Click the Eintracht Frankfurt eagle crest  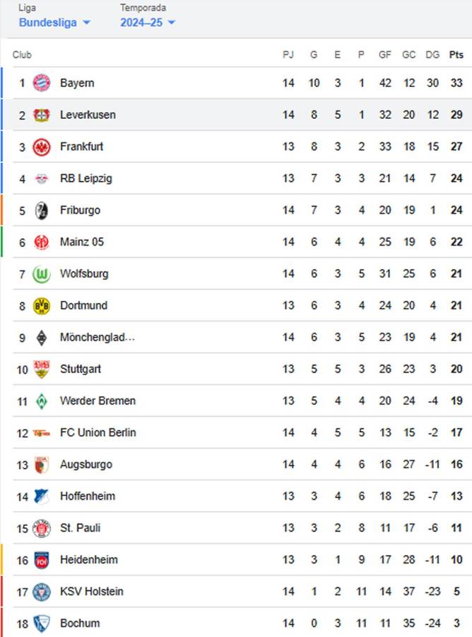41,147
